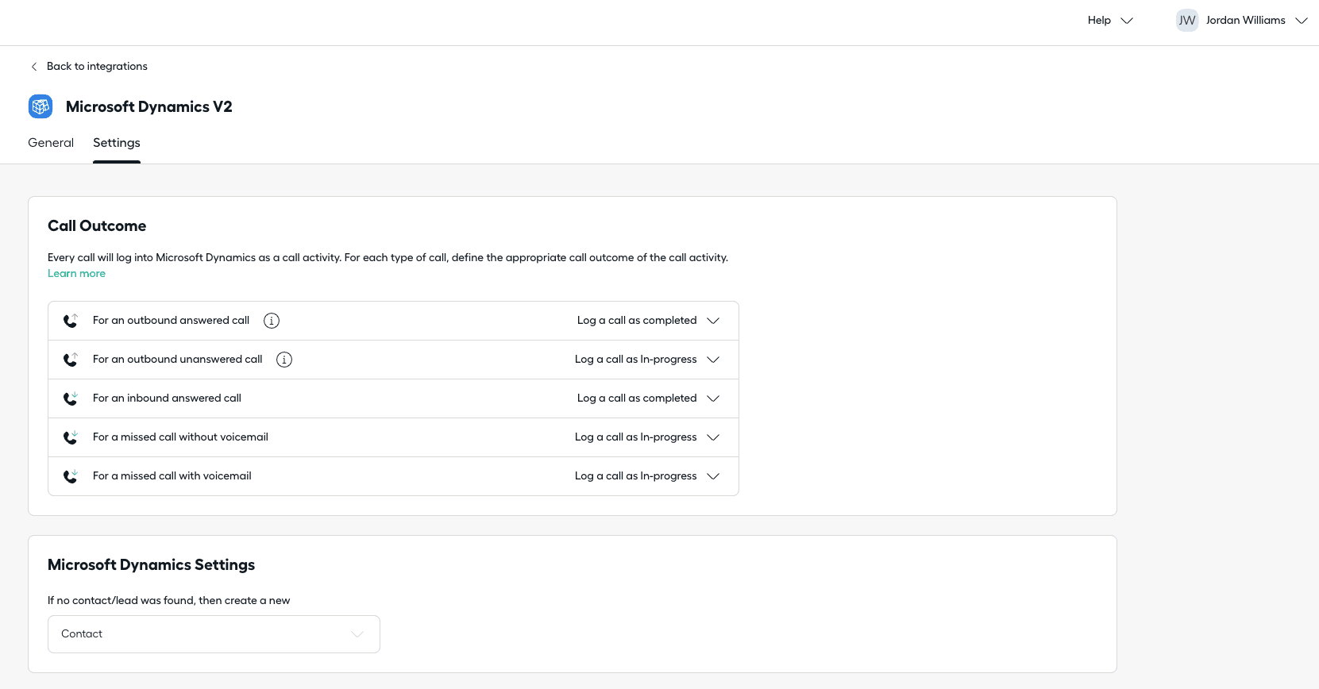Click info icon beside outbound unanswered call
This screenshot has height=689, width=1319.
(x=284, y=360)
